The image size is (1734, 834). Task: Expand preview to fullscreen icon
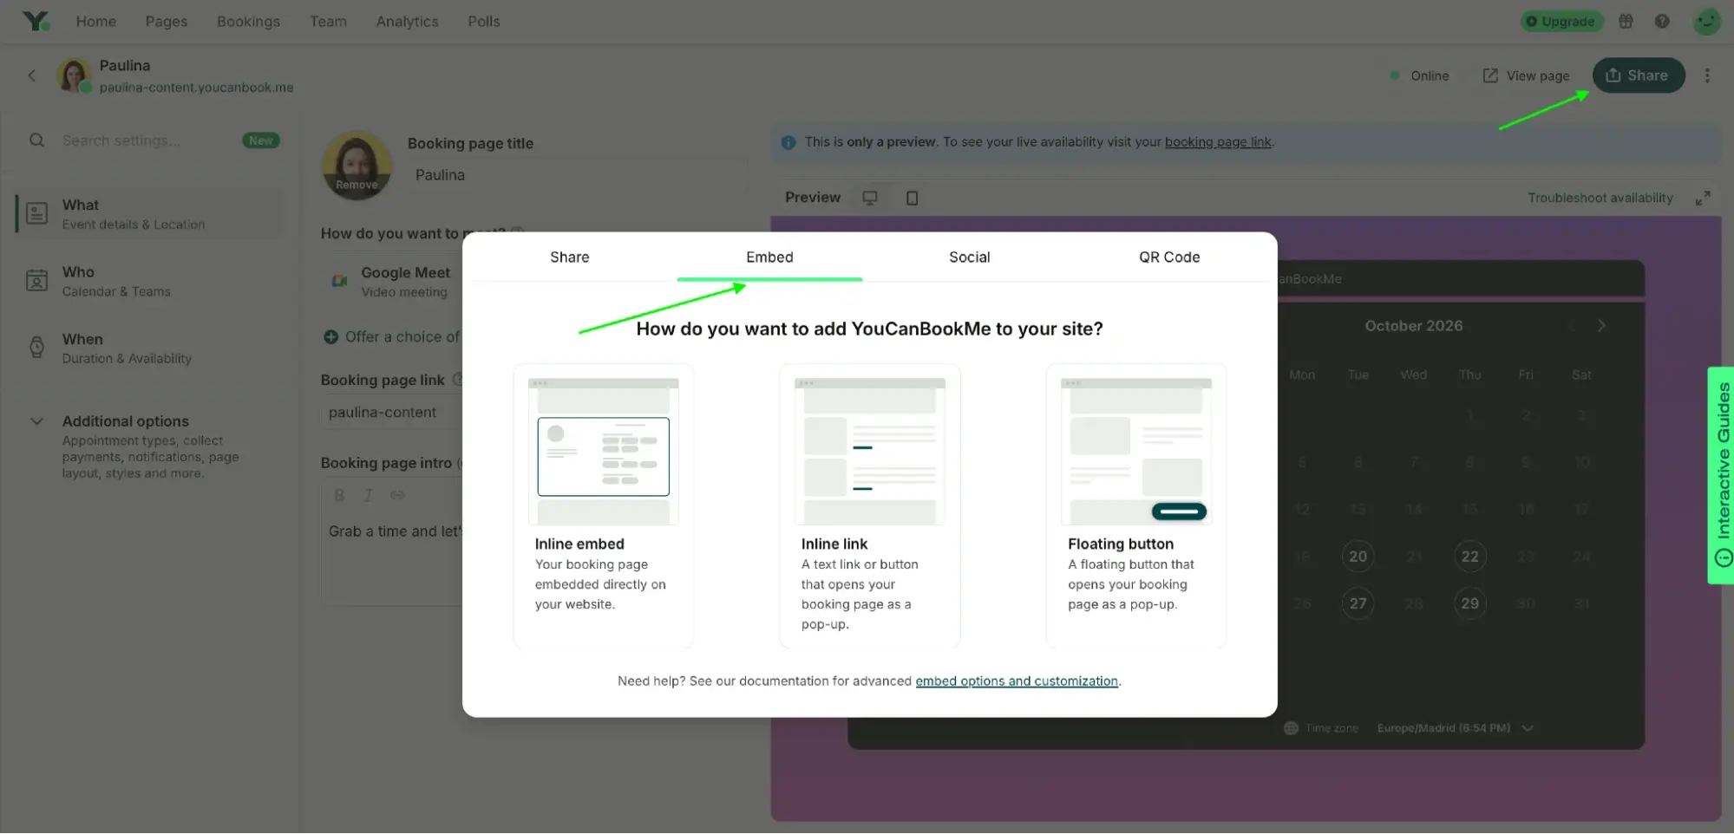point(1703,198)
